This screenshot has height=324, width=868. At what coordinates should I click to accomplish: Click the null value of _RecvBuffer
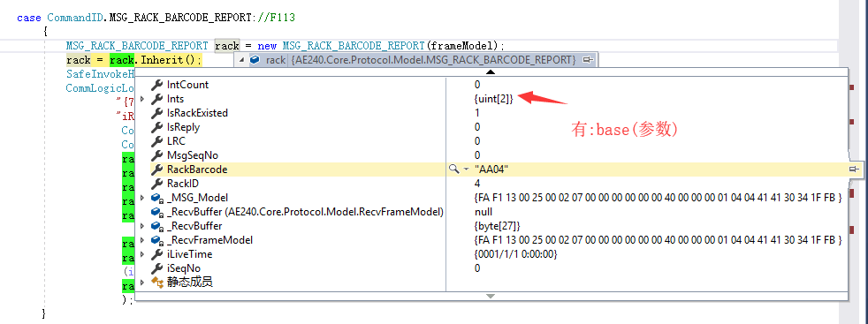(483, 212)
